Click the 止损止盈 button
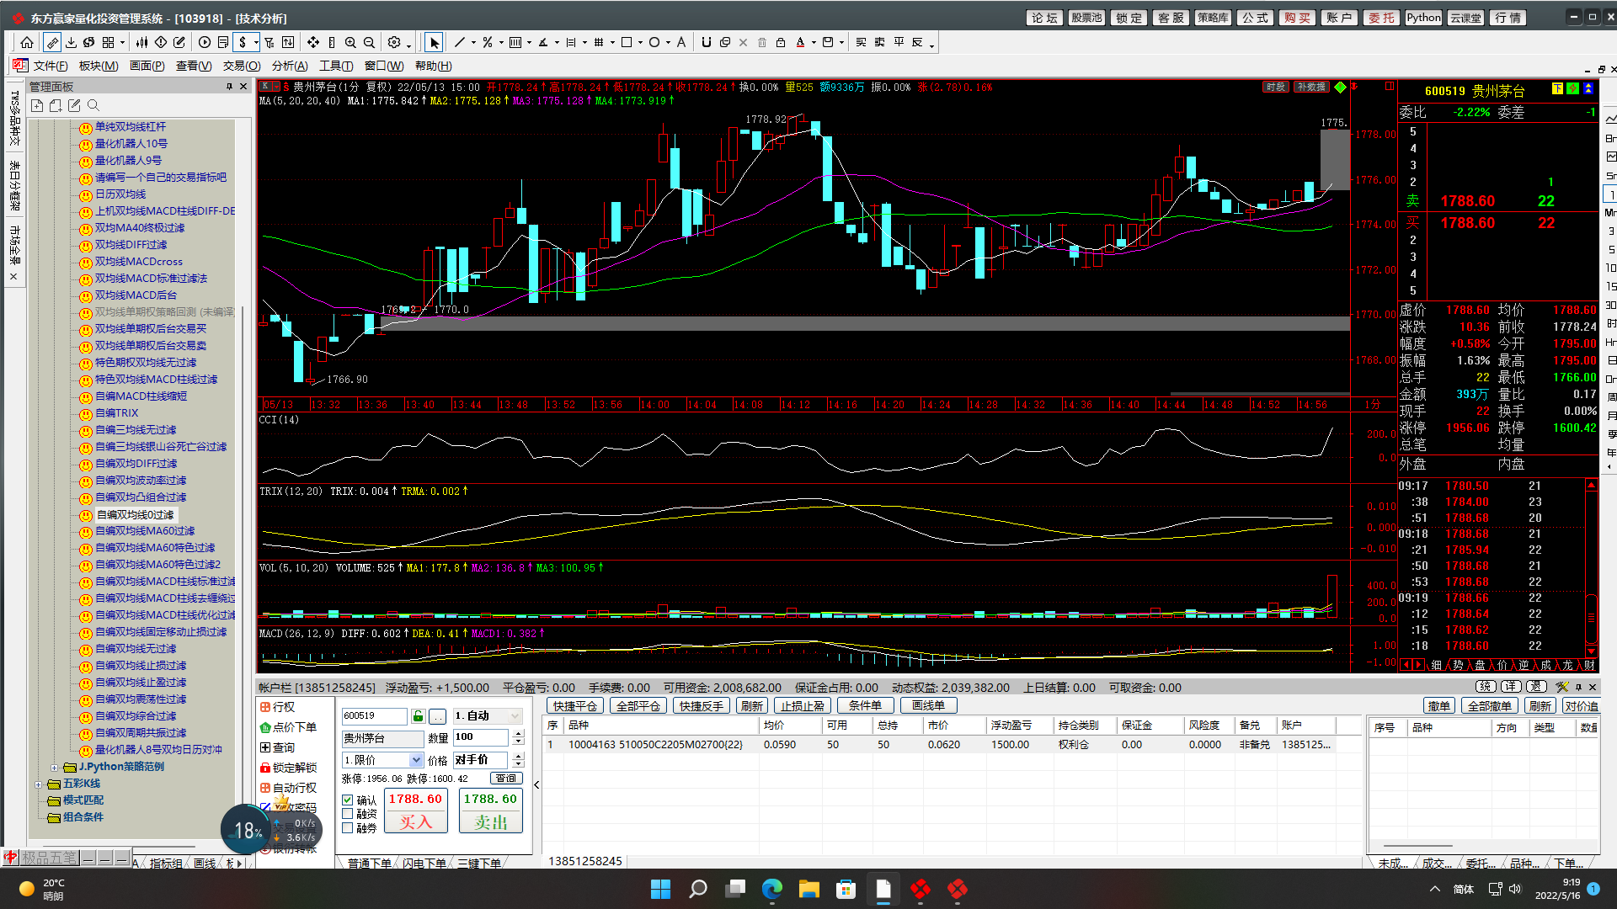Screen dimensions: 1617x909 coord(803,706)
